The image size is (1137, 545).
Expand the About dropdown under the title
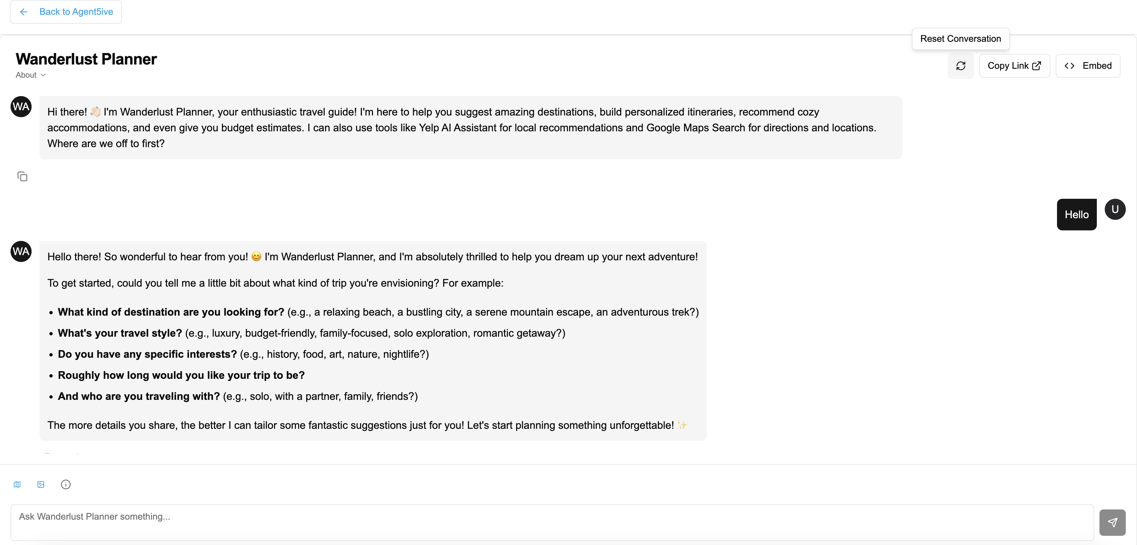point(31,75)
